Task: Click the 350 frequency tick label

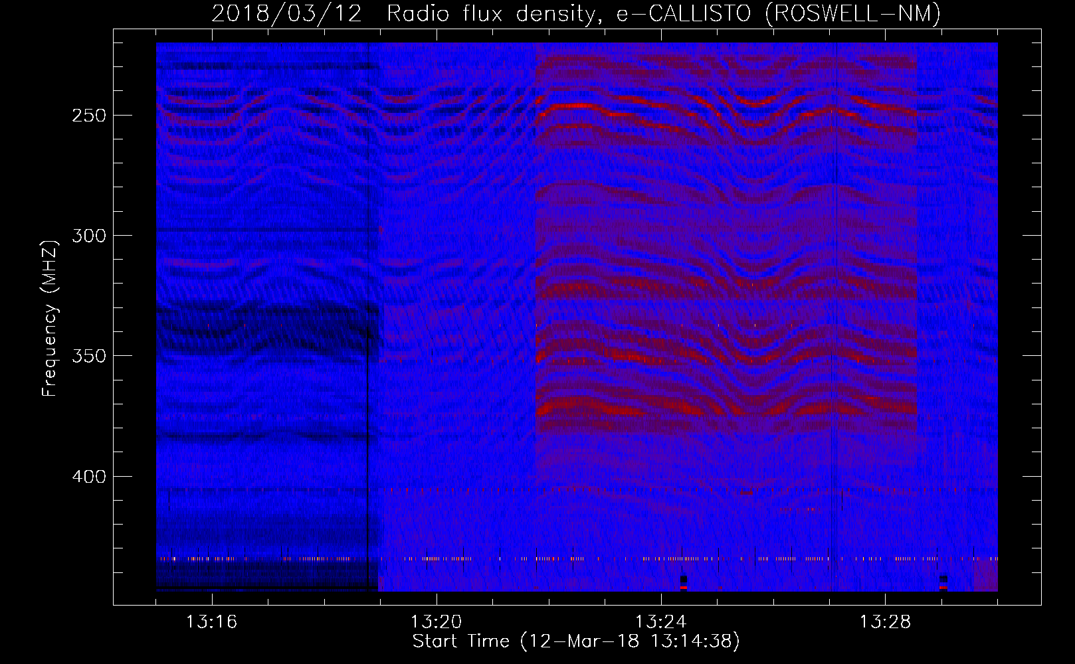Action: [x=89, y=357]
